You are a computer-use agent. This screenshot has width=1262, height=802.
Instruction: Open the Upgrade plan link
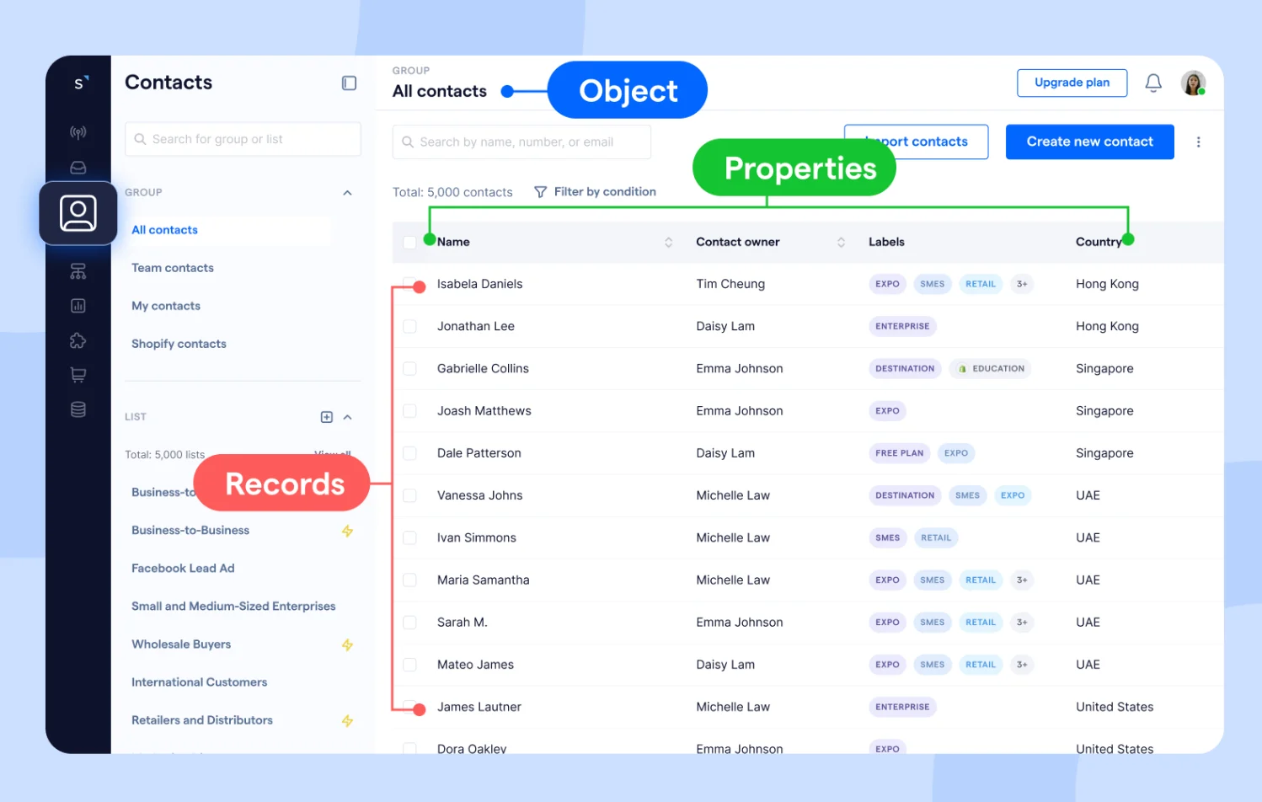click(1072, 83)
